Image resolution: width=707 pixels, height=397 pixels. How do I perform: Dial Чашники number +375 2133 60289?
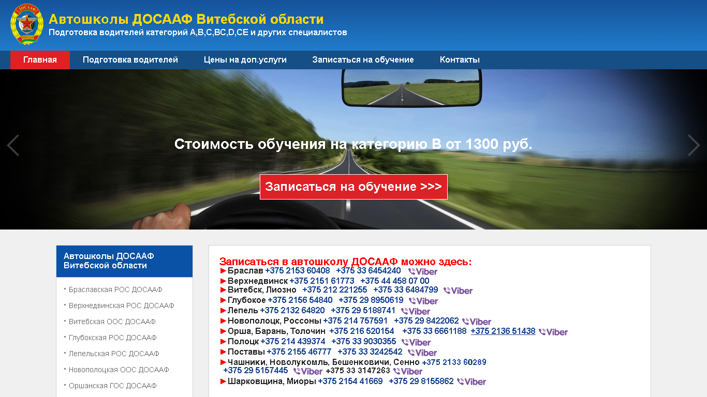tap(454, 362)
